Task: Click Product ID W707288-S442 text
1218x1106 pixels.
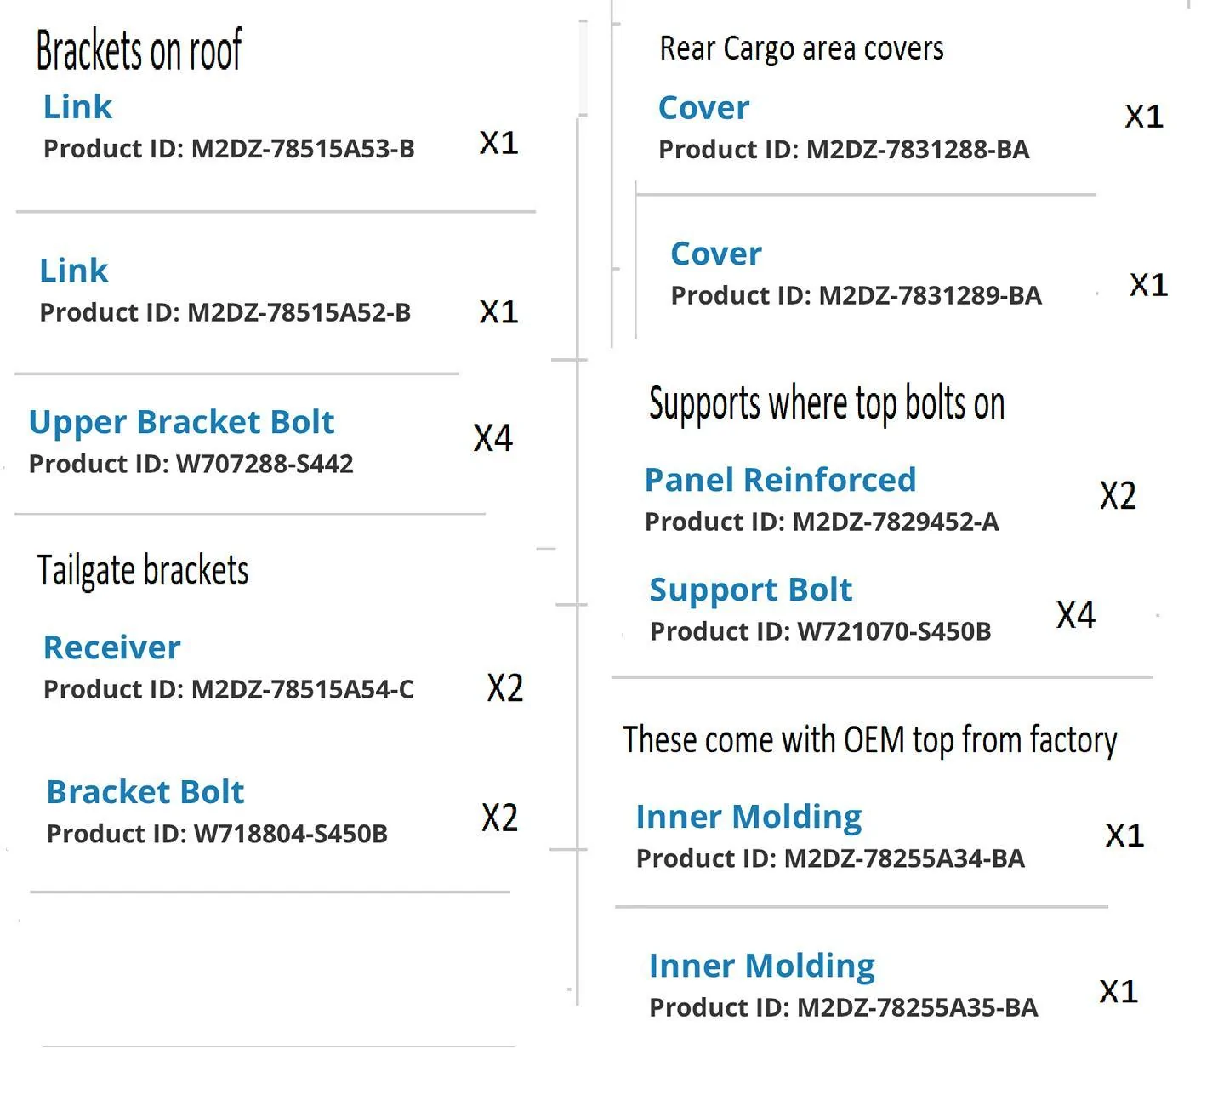Action: click(191, 464)
